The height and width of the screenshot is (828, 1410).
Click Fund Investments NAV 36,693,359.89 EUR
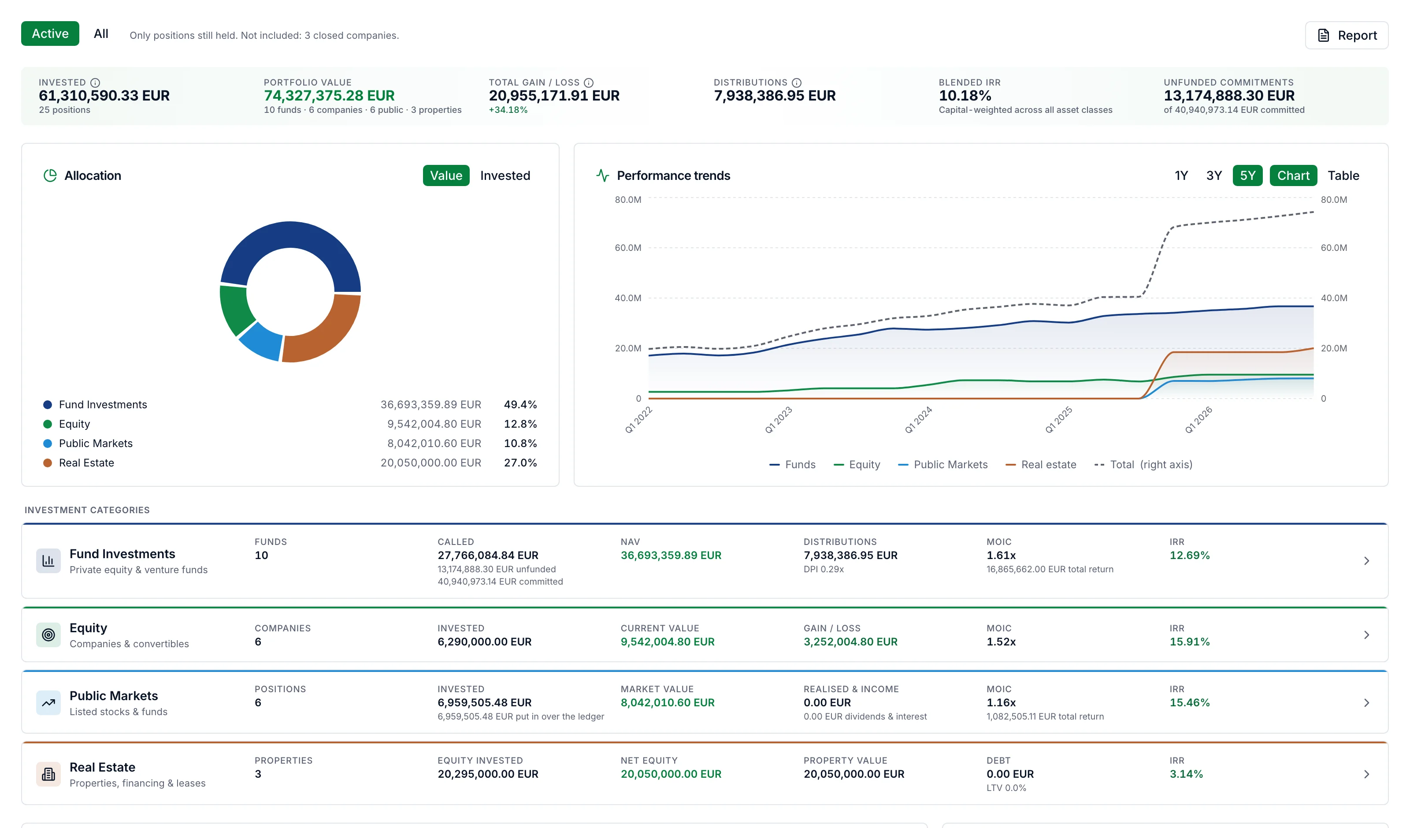[x=671, y=556]
